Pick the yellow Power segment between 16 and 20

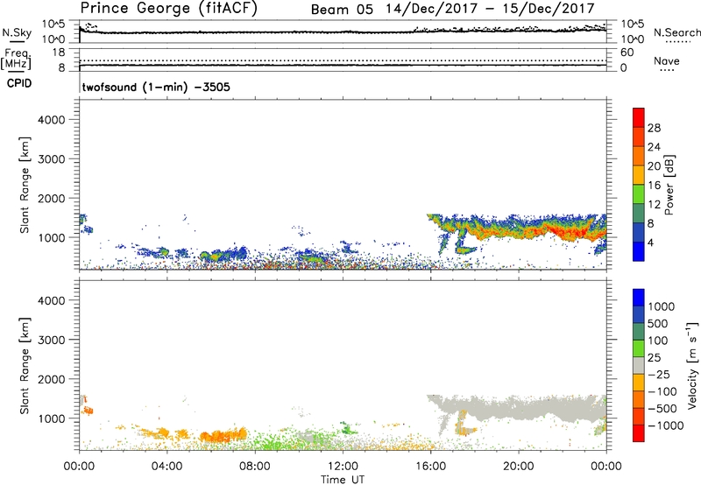tap(639, 175)
